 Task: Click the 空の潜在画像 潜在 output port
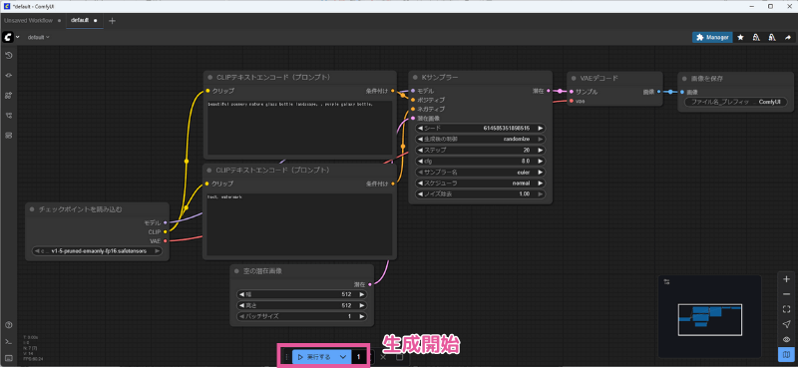pyautogui.click(x=369, y=284)
